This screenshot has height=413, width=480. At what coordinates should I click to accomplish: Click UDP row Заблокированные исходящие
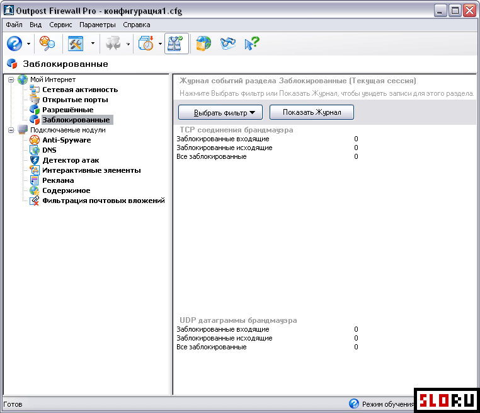267,338
